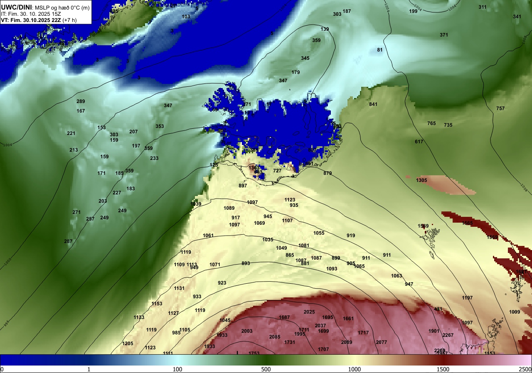Image resolution: width=532 pixels, height=373 pixels.
Task: Click the map value 1089
Action: (229, 208)
